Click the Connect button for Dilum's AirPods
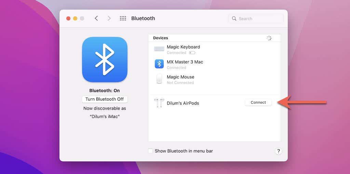 [258, 102]
